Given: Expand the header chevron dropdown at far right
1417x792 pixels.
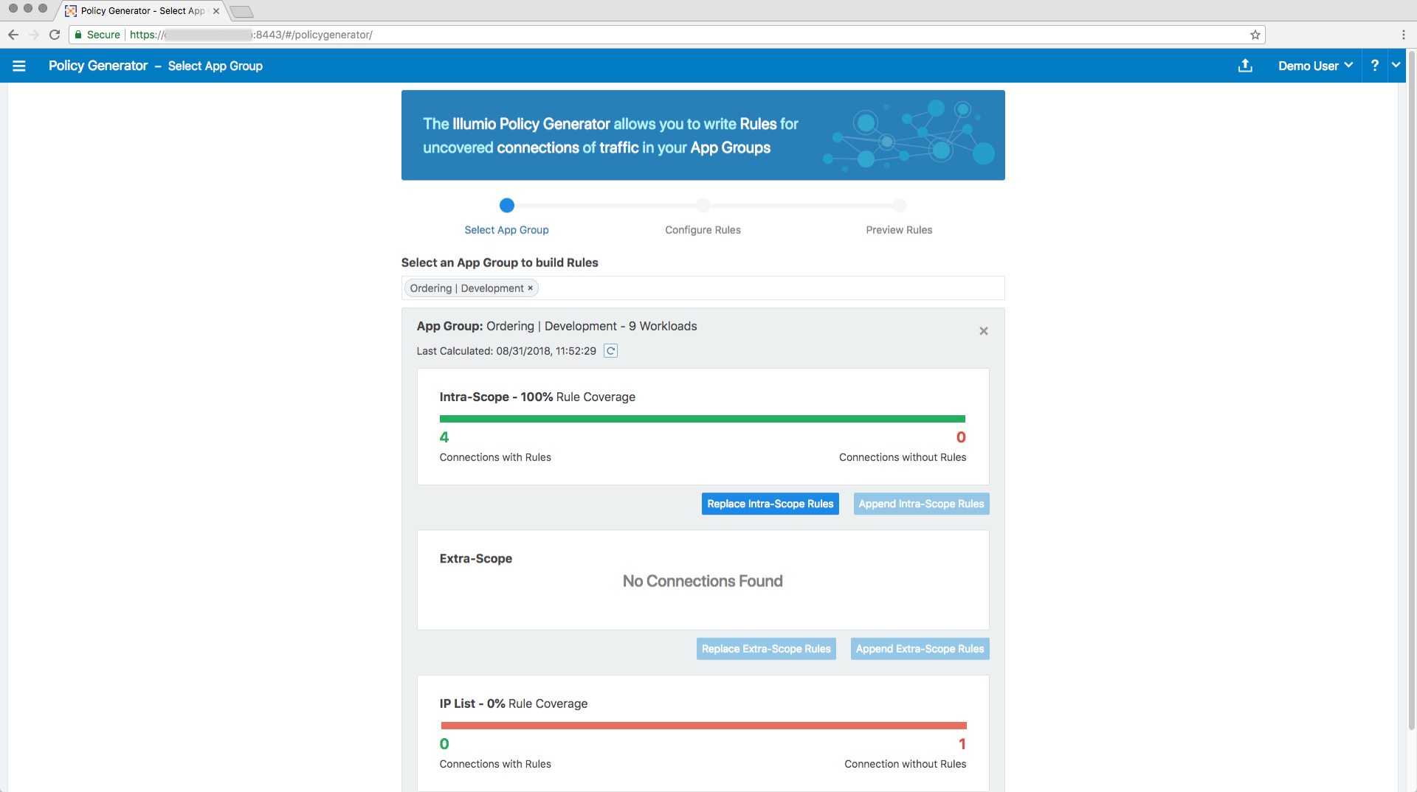Looking at the screenshot, I should tap(1396, 65).
